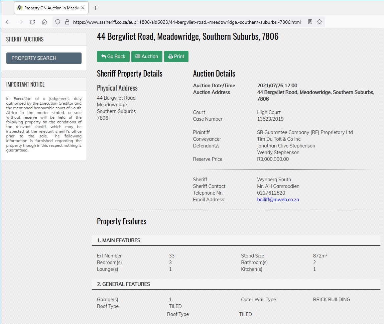Toggle reader view from the address bar
This screenshot has height=324, width=384.
pyautogui.click(x=309, y=22)
